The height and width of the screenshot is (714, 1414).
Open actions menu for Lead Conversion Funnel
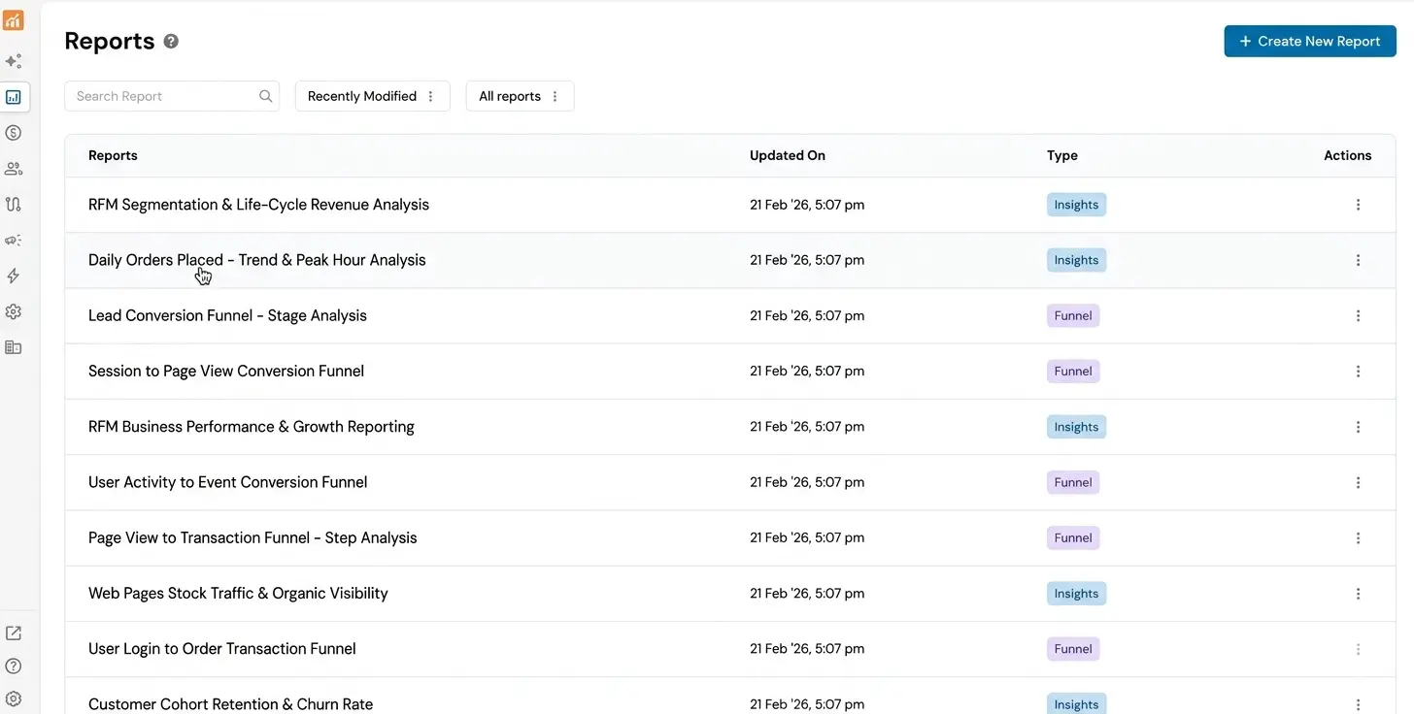coord(1358,315)
